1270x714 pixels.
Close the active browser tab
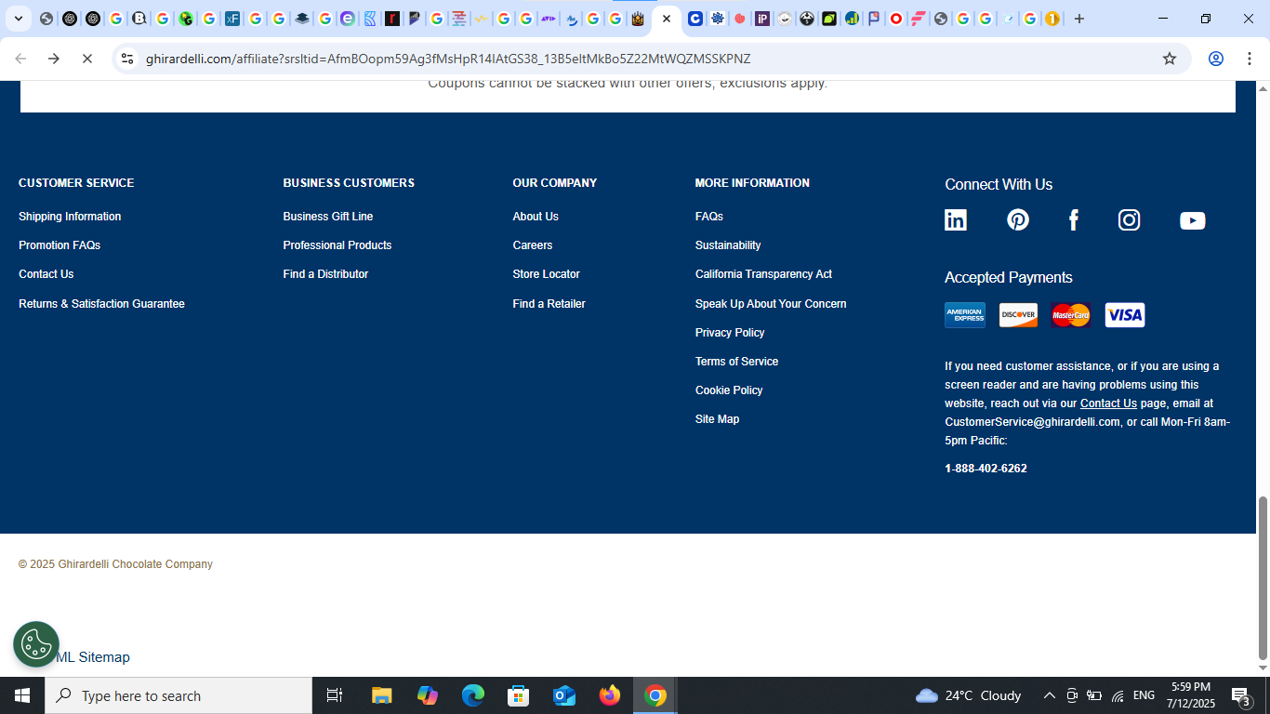click(667, 19)
